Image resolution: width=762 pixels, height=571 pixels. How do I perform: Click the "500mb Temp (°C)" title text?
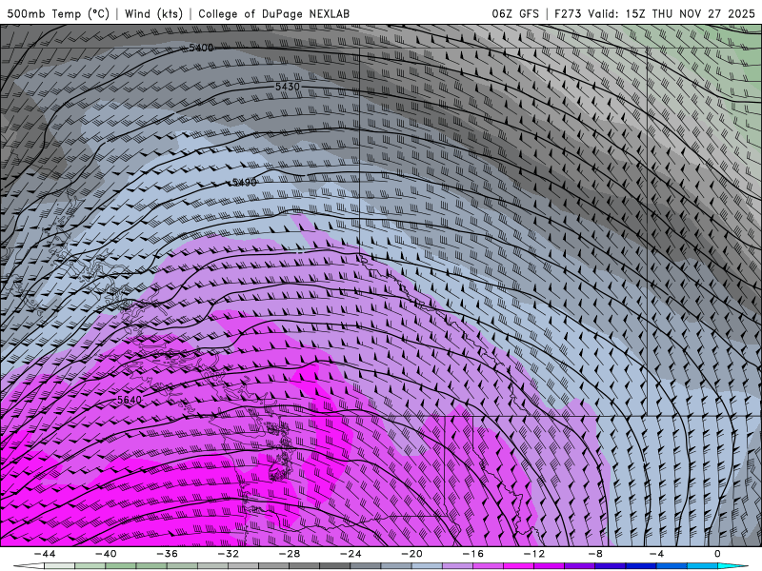pos(58,13)
